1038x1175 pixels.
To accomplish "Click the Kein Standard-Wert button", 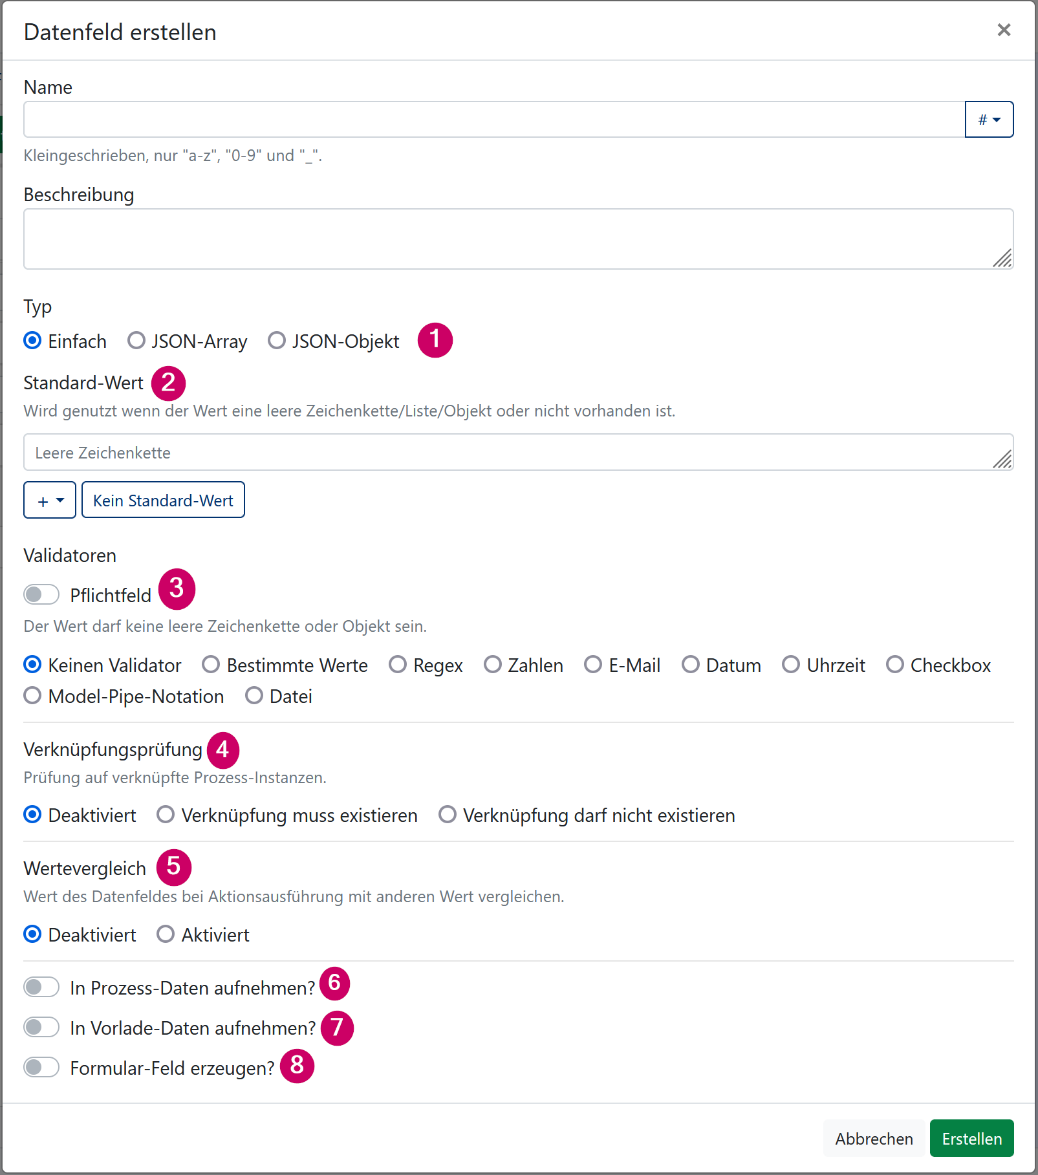I will click(163, 500).
